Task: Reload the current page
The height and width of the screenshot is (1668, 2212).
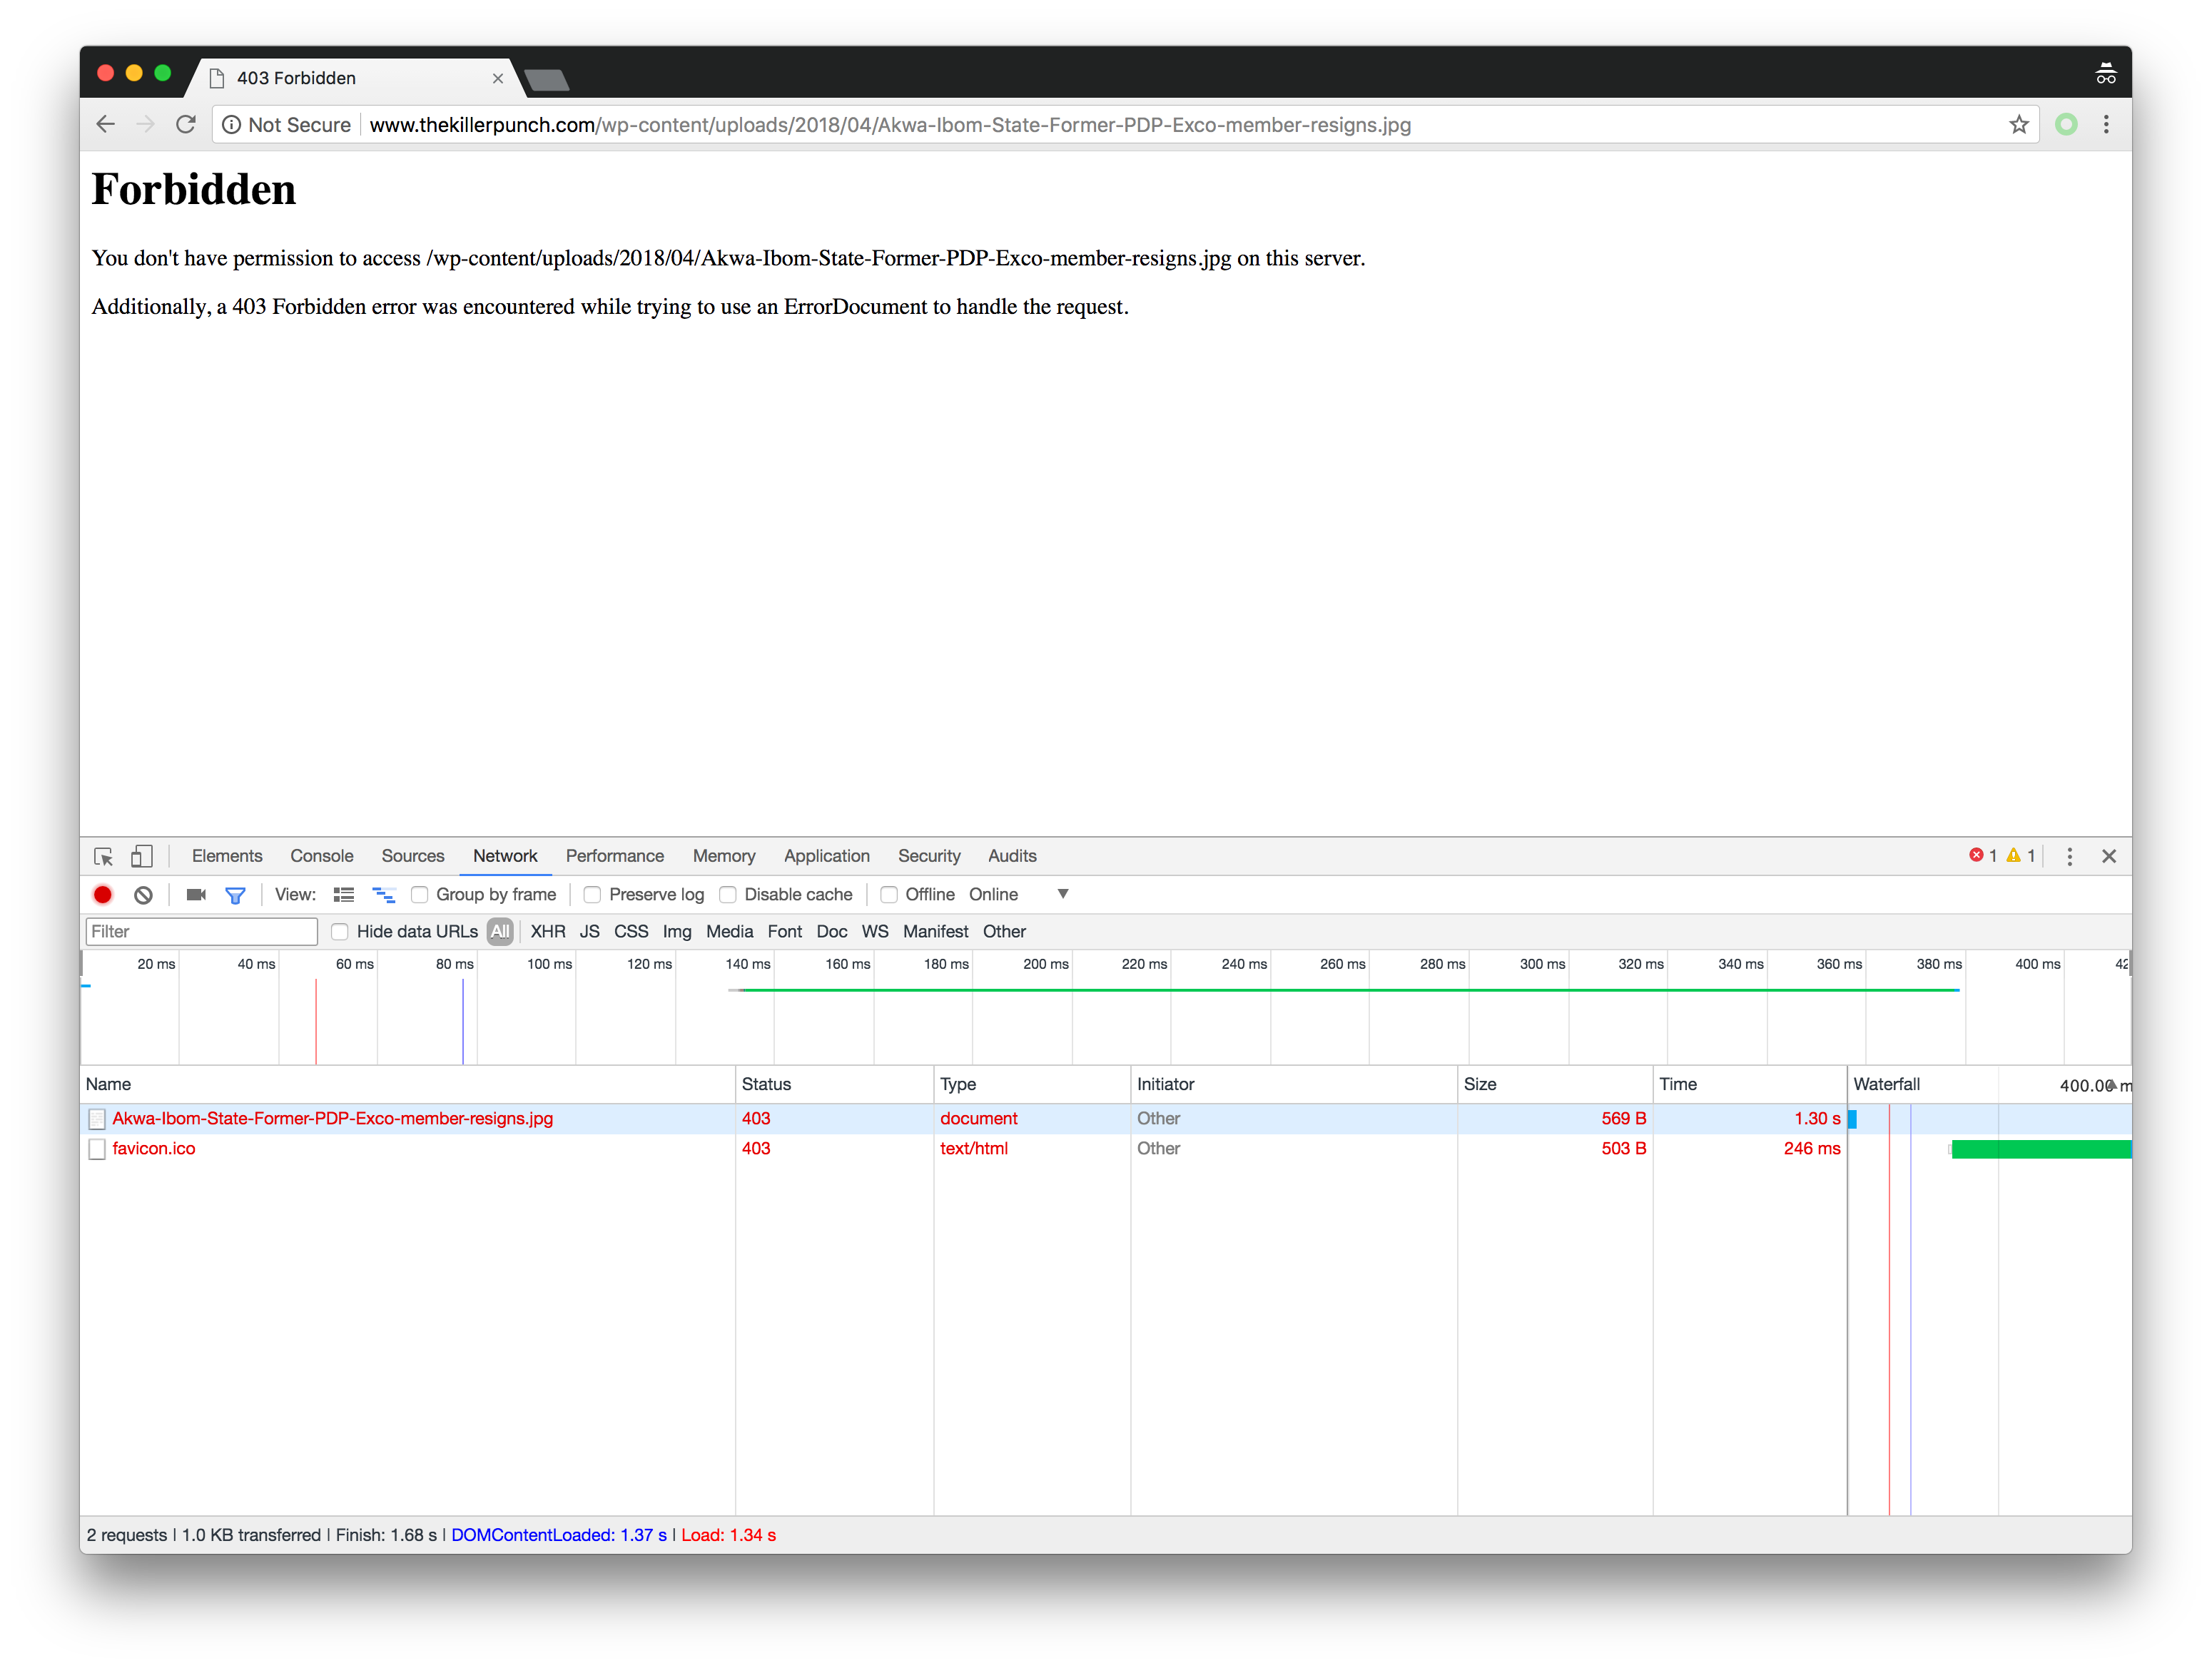Action: (x=185, y=124)
